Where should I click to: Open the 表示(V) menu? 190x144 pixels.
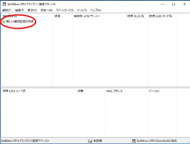pyautogui.click(x=32, y=10)
